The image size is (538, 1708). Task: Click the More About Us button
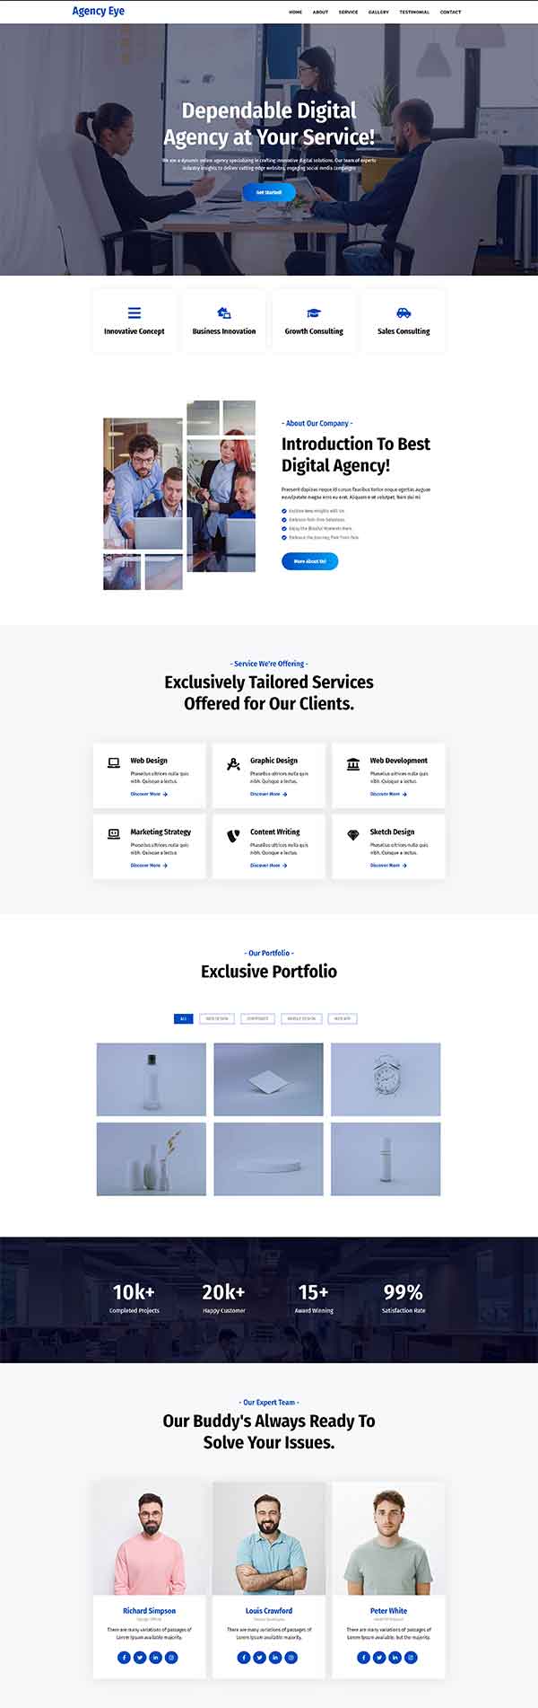[x=311, y=560]
